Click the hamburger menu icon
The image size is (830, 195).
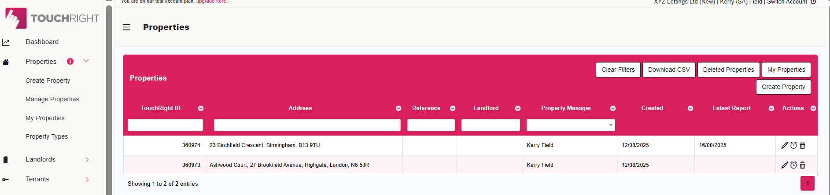[126, 27]
